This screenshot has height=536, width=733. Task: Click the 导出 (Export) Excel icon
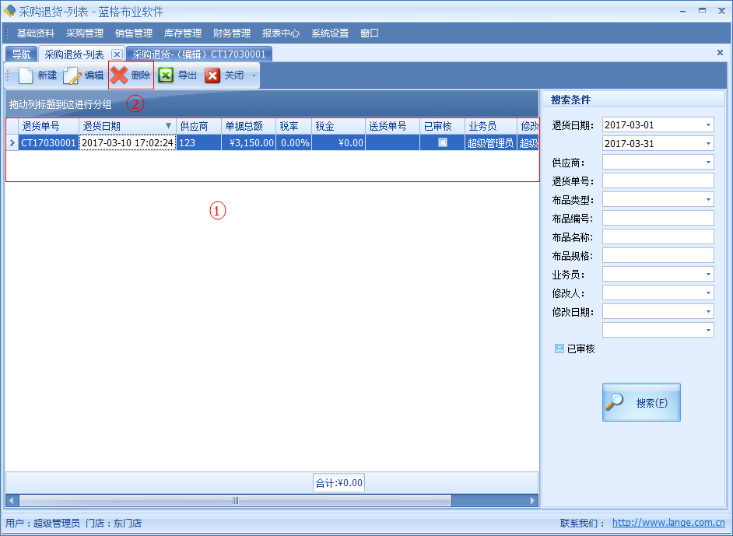click(166, 75)
